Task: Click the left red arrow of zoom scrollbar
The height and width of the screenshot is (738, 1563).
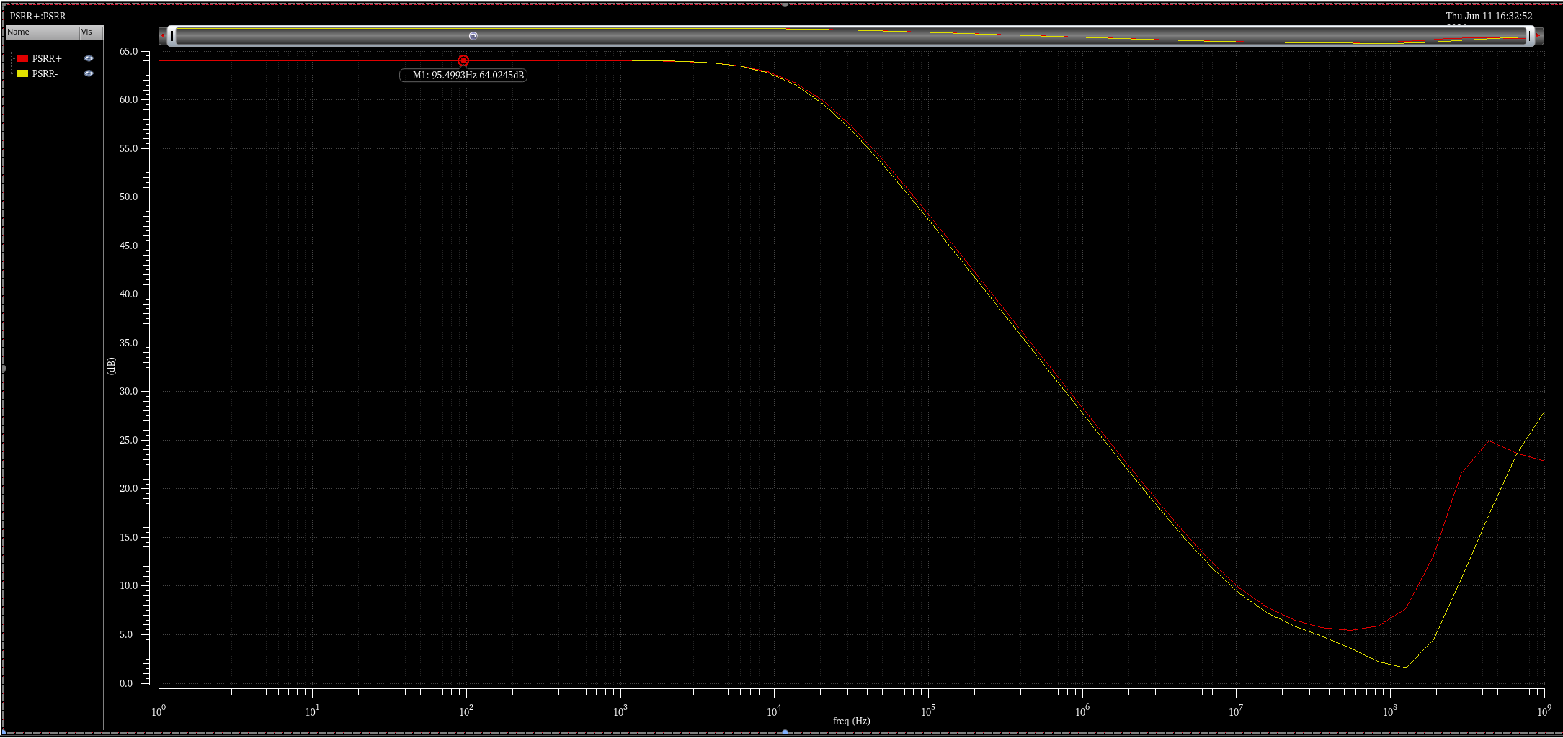Action: [162, 35]
